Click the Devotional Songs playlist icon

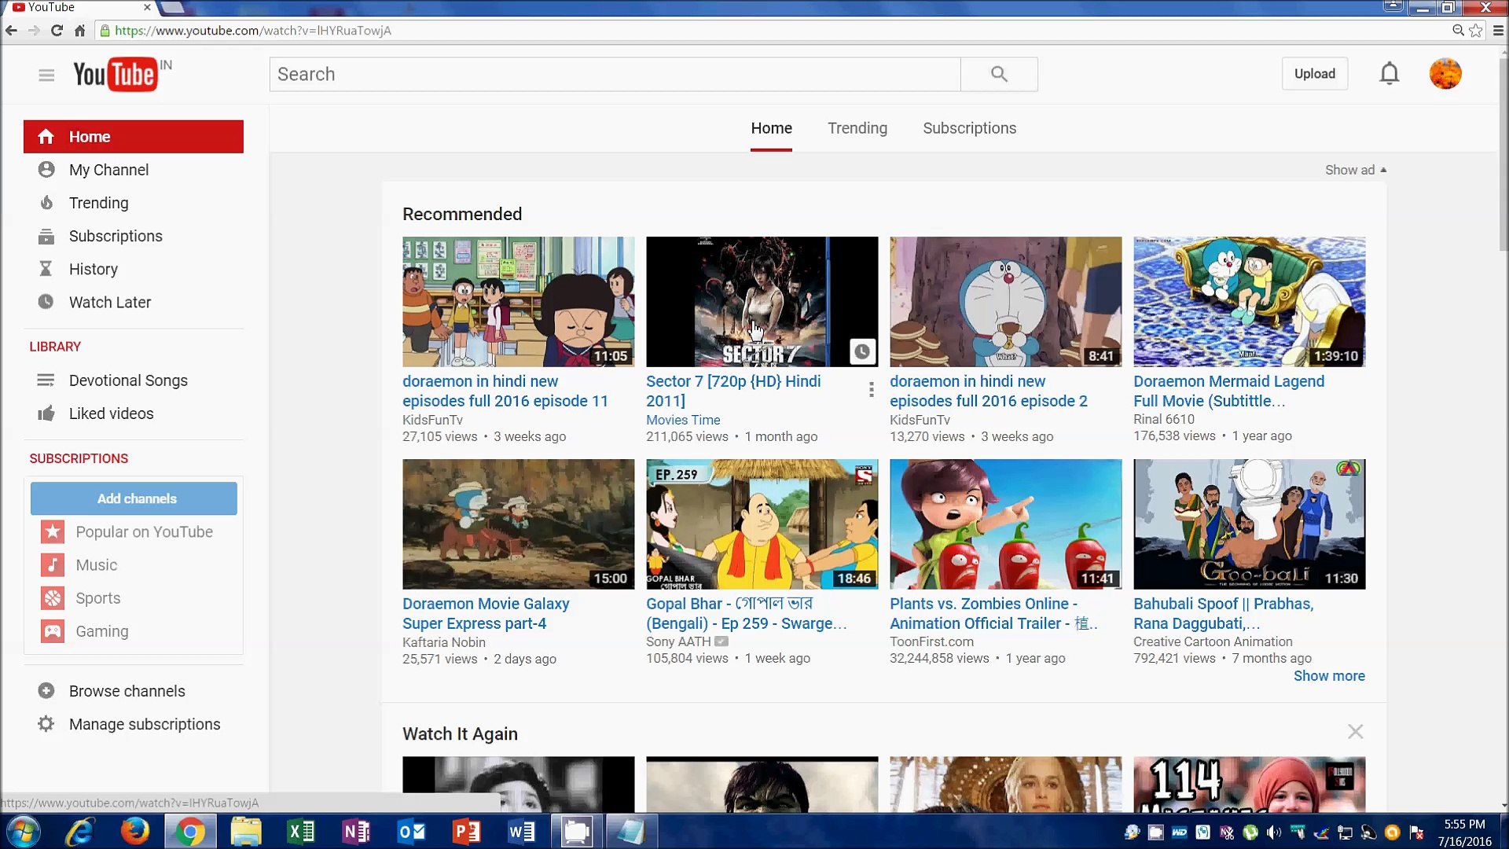point(46,380)
